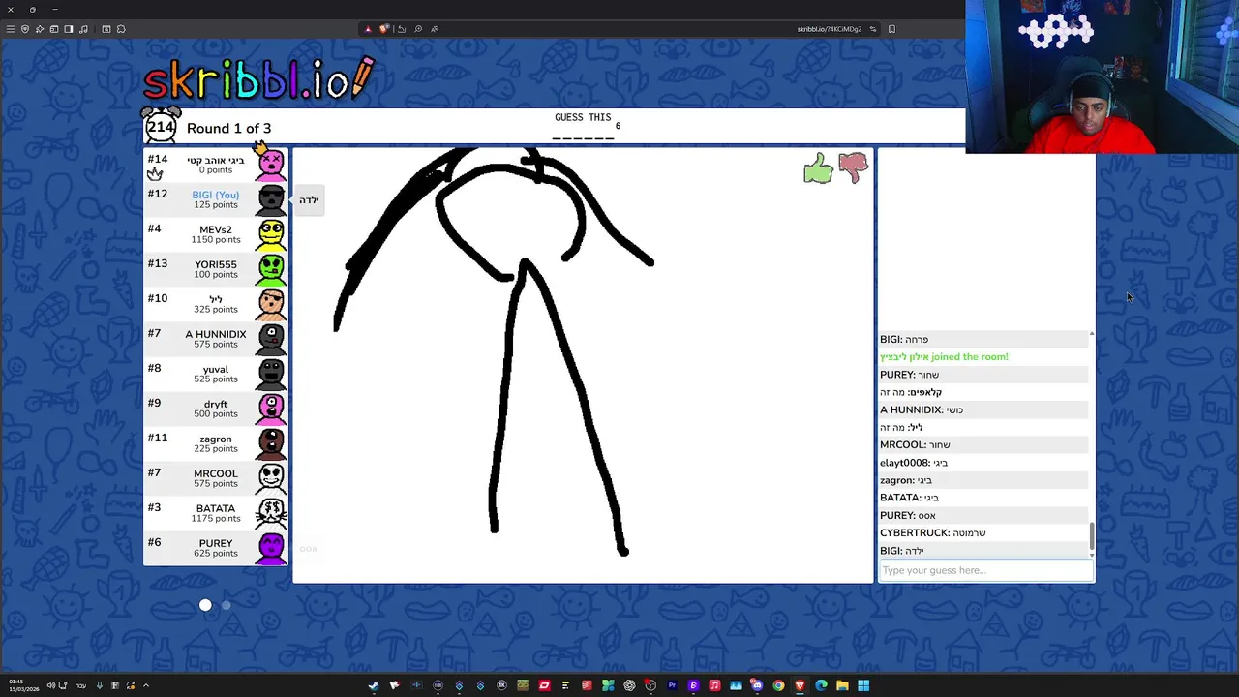
Task: Click the skribbl.io URL in address bar
Action: tap(829, 29)
